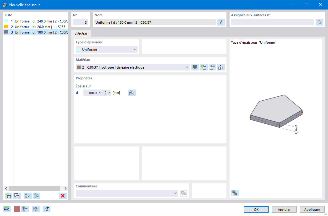328x216 pixels.
Task: Select all items with the check icon
Action: coord(28,196)
